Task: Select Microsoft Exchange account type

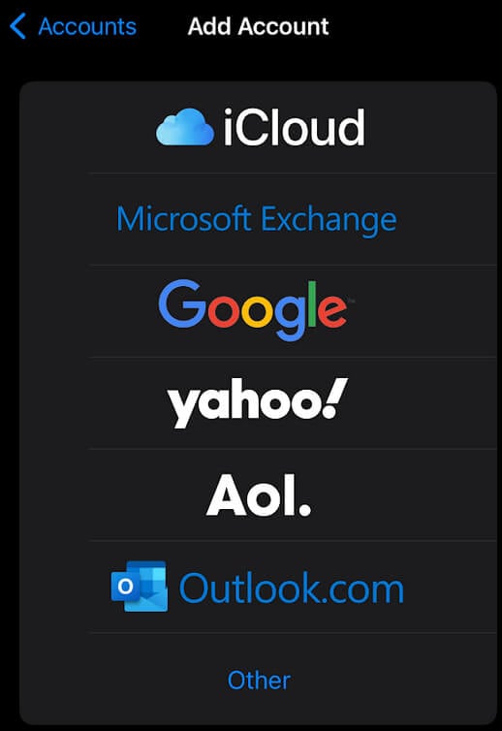Action: point(258,219)
